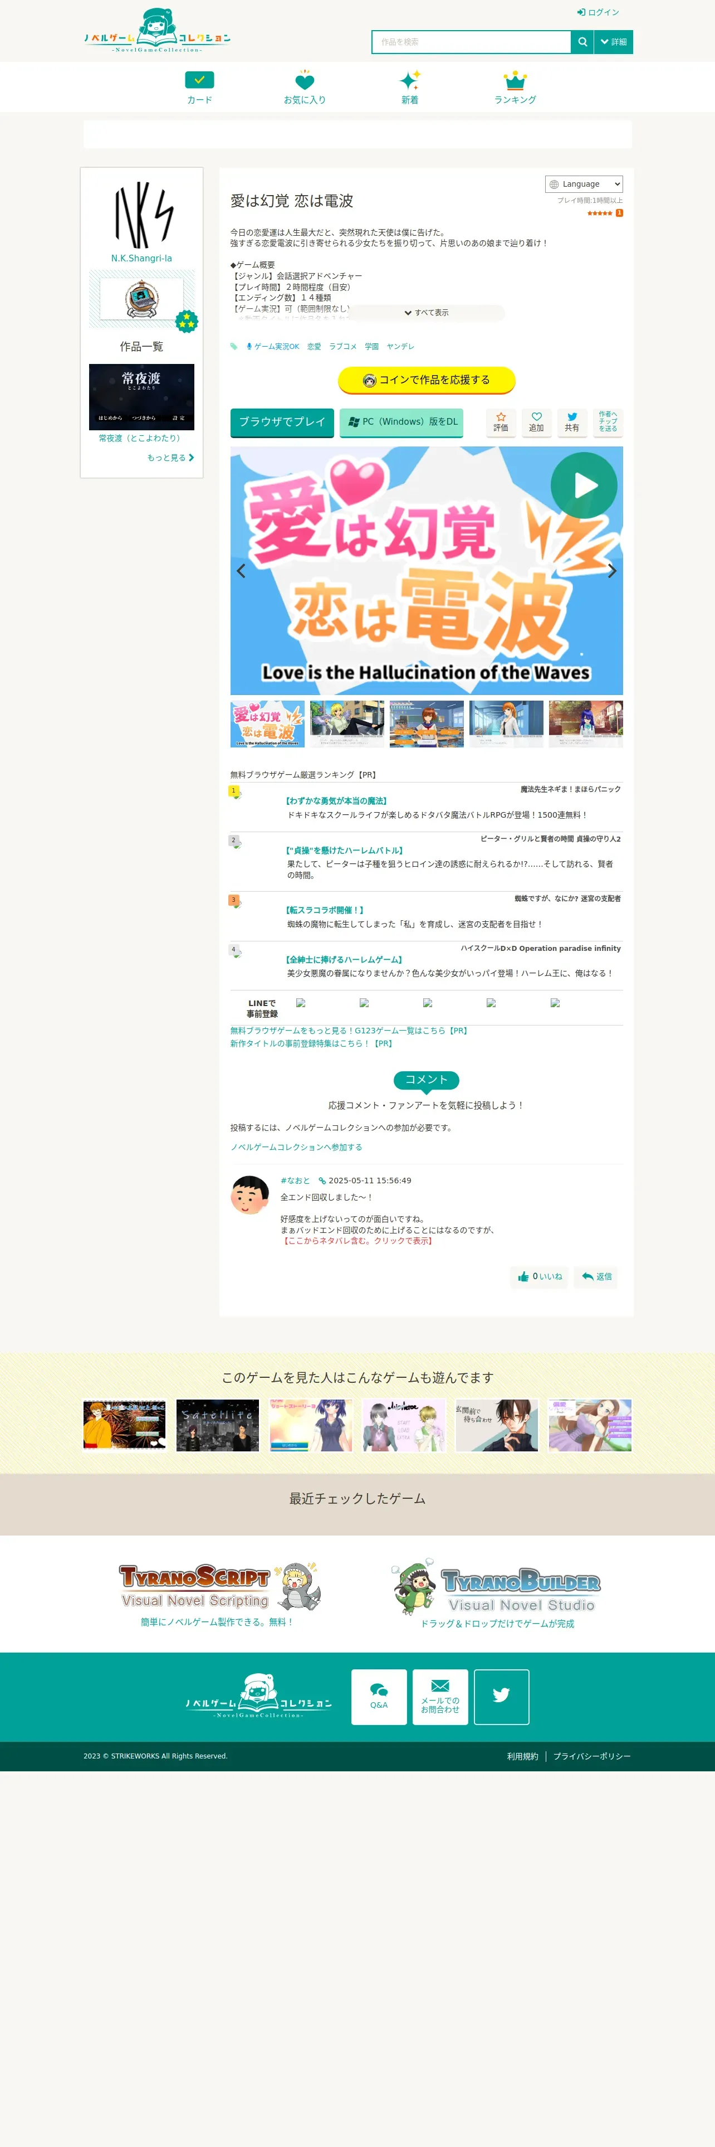
Task: Click ノベルゲームコレクションへ参加する link
Action: click(296, 1148)
